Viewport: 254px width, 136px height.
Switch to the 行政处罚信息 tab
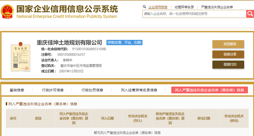coord(92,90)
